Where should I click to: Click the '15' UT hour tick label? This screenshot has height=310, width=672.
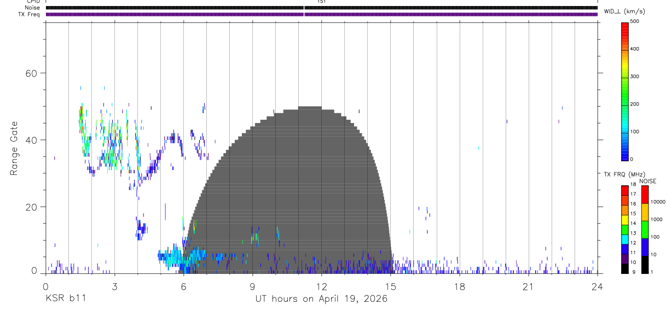(391, 286)
